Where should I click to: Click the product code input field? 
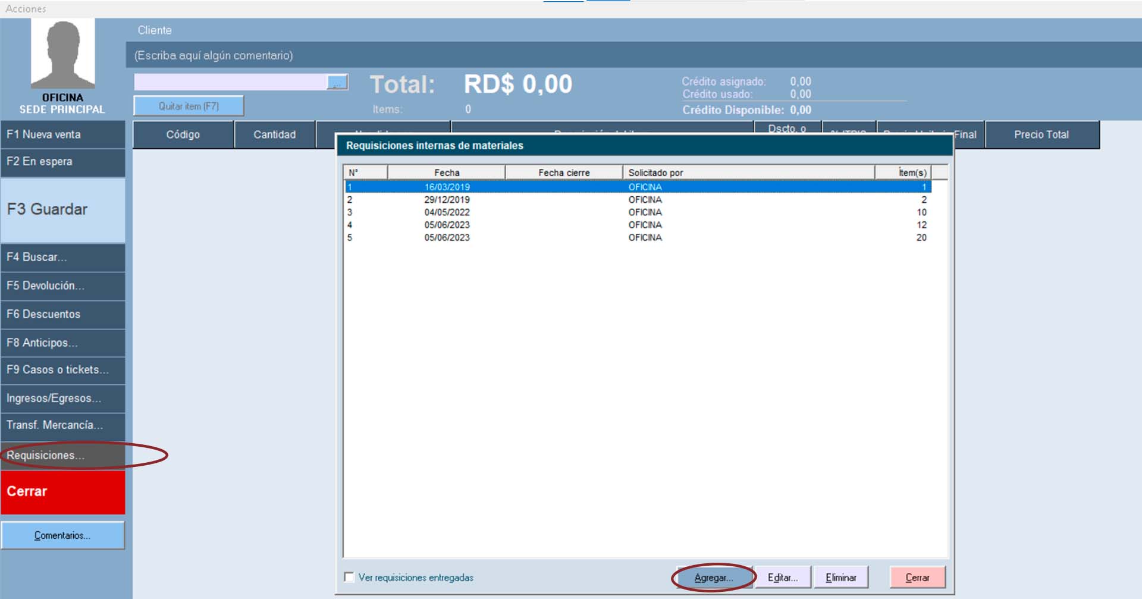(x=230, y=83)
